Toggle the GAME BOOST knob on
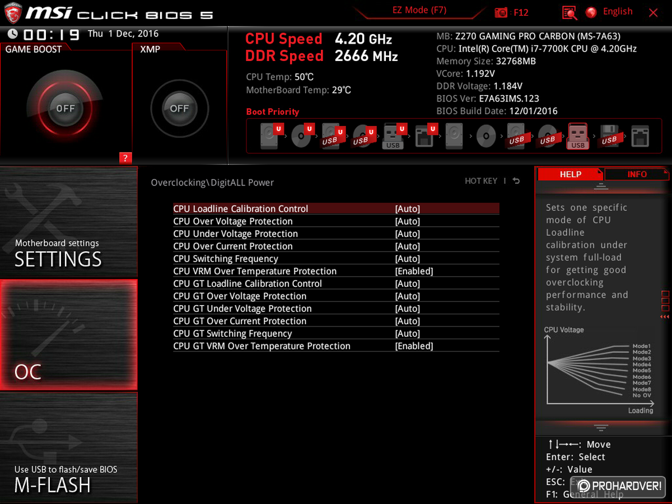 (x=65, y=109)
